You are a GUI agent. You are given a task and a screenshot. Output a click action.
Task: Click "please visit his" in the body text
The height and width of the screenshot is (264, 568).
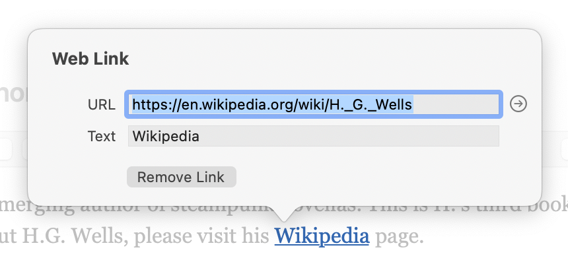tap(199, 236)
